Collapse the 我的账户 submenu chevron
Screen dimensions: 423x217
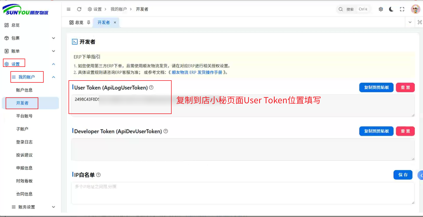54,77
